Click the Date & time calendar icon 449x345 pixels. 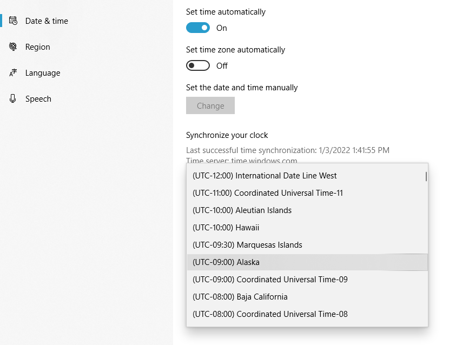(x=14, y=21)
